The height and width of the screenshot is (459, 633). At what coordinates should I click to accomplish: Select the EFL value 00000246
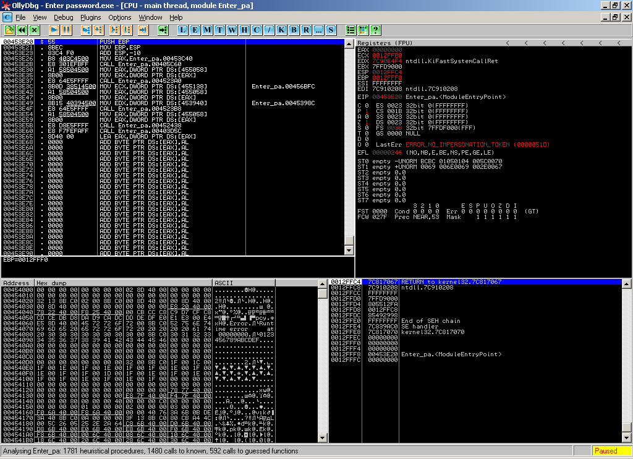[387, 152]
